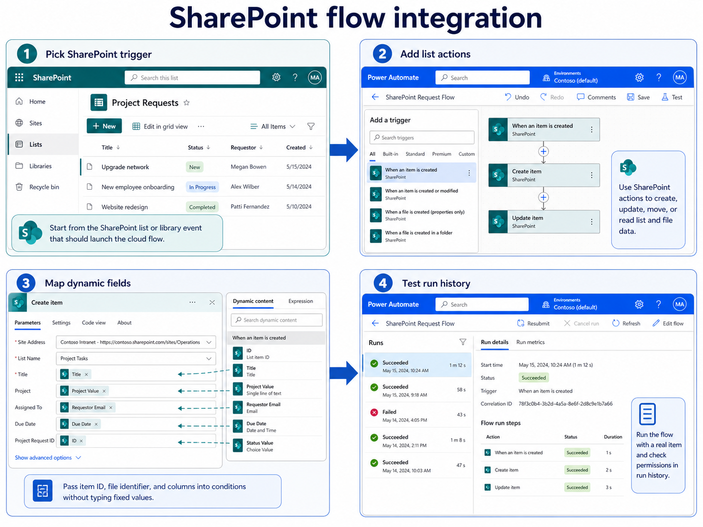Click the Search this list field
703x527 pixels.
pos(192,78)
